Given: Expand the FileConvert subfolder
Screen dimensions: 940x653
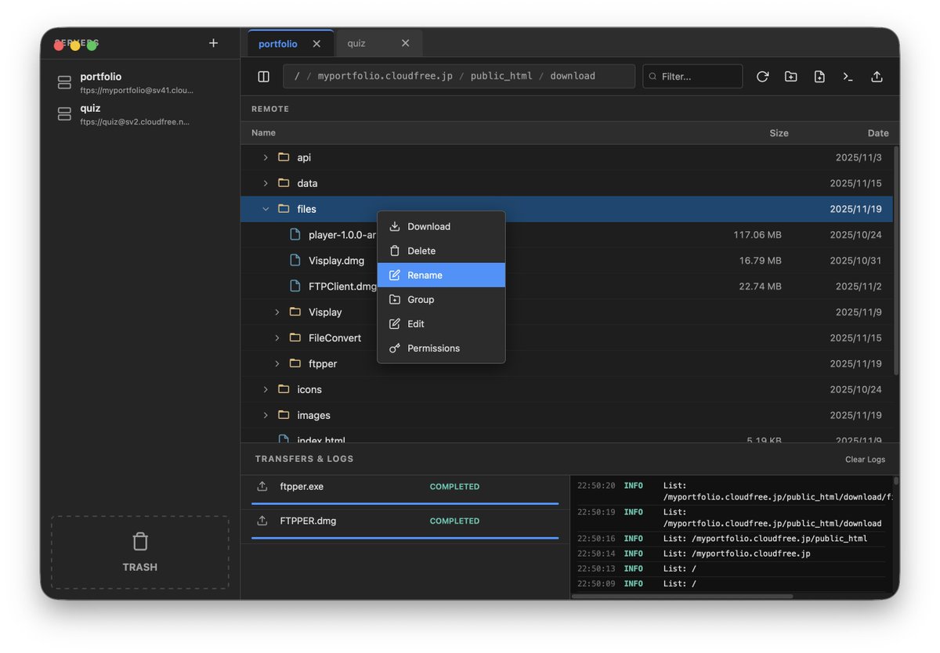Looking at the screenshot, I should coord(277,337).
